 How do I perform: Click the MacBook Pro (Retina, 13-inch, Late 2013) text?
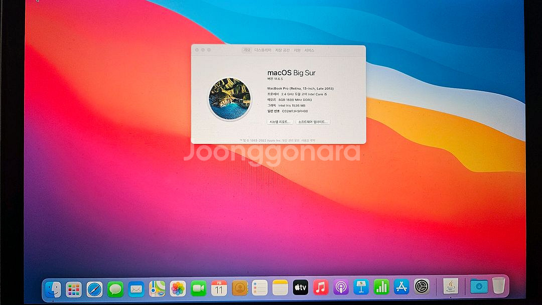pyautogui.click(x=301, y=88)
